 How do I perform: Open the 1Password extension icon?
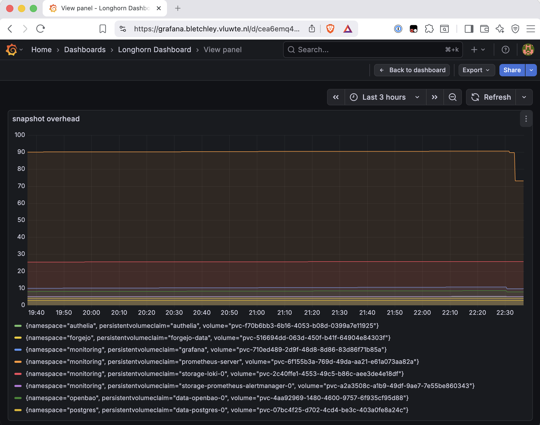pos(398,29)
